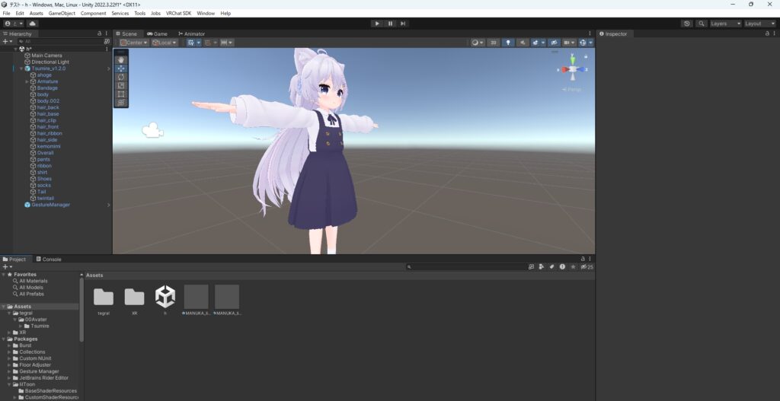The image size is (780, 401).
Task: Click the h Unity scene asset
Action: pos(165,300)
